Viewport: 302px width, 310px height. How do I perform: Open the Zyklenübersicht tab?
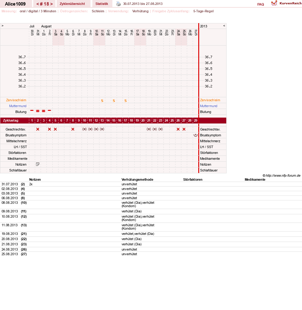(x=72, y=4)
